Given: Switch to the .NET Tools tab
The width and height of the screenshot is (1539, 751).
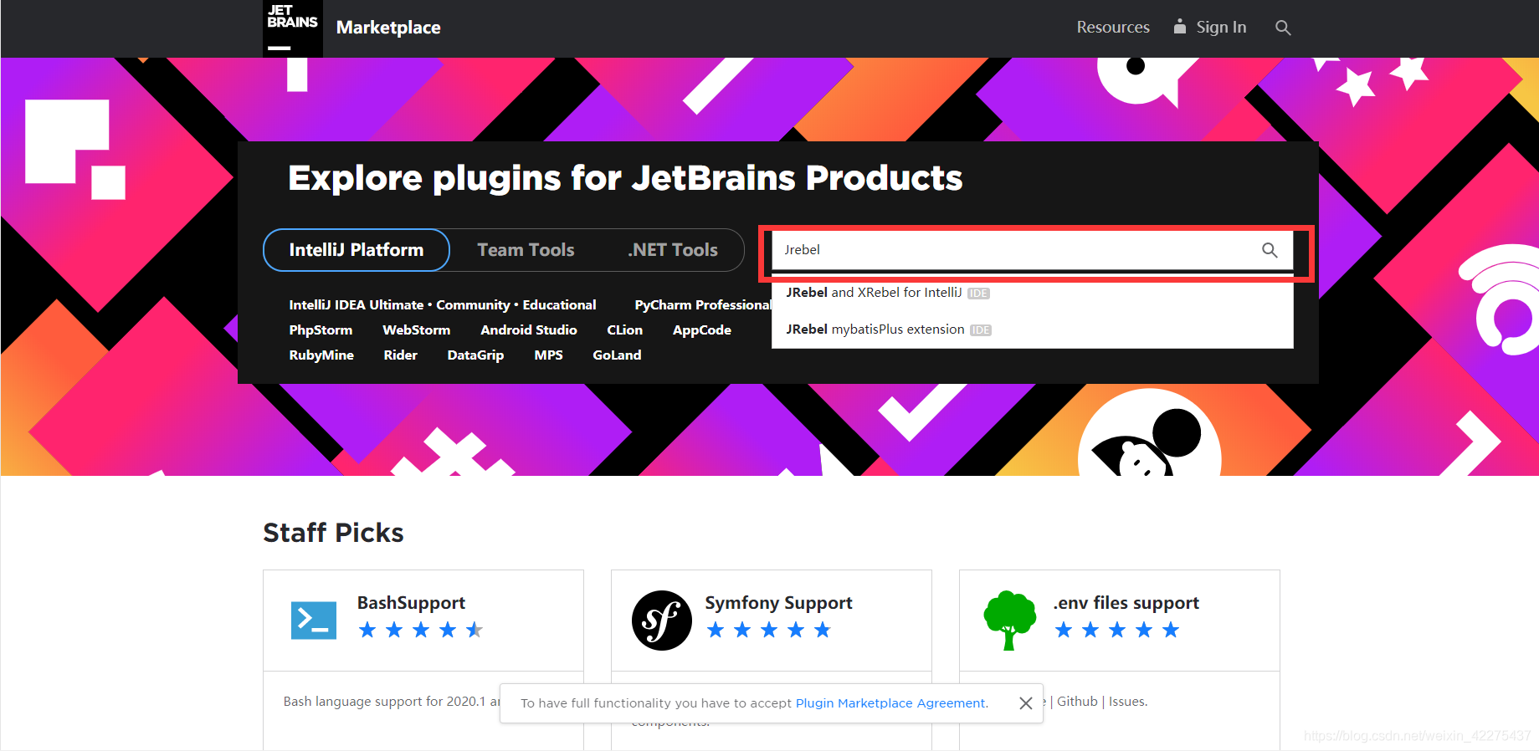Looking at the screenshot, I should 673,250.
